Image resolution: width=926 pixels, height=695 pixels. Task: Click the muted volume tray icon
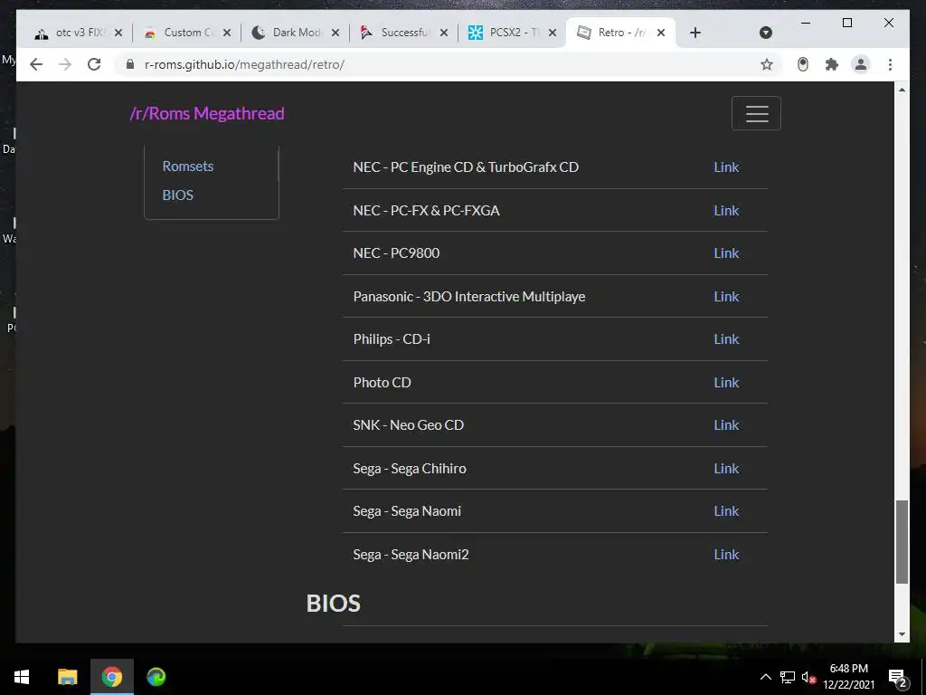(808, 677)
